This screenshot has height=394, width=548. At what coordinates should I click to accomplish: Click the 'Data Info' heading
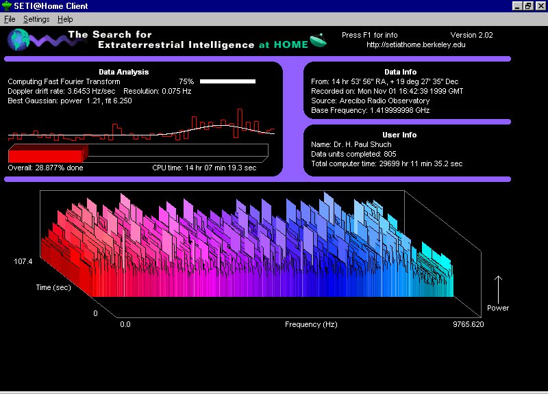(x=401, y=72)
